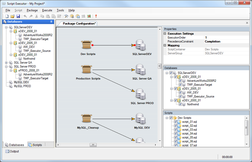The height and width of the screenshot is (162, 252).
Task: Click the Output panel button
Action: 12,151
